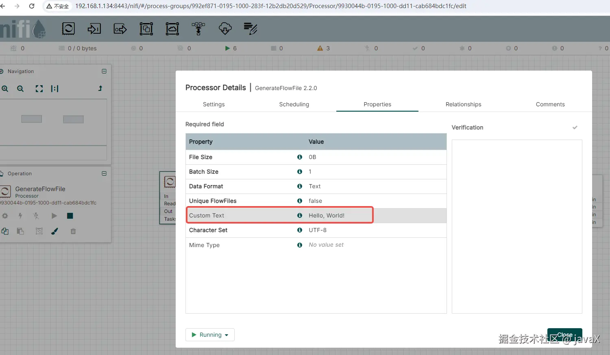The width and height of the screenshot is (610, 355).
Task: Click the Character Set value UTF-8
Action: click(x=318, y=230)
